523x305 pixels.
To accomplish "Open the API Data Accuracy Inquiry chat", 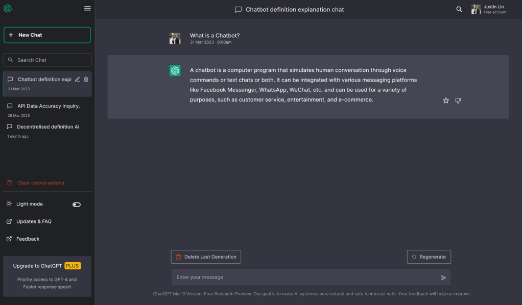I will pyautogui.click(x=47, y=110).
